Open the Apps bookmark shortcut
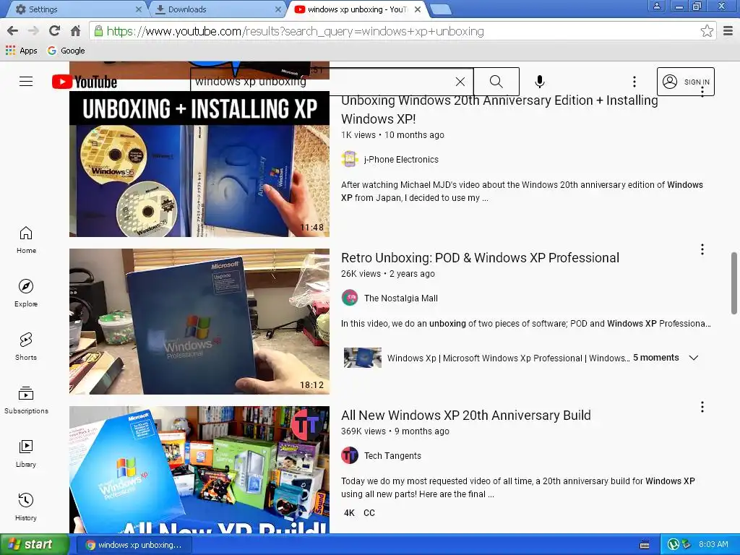 21,51
